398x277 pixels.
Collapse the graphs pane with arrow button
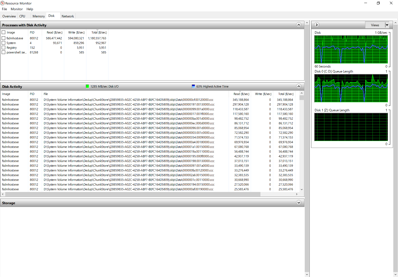[x=317, y=25]
